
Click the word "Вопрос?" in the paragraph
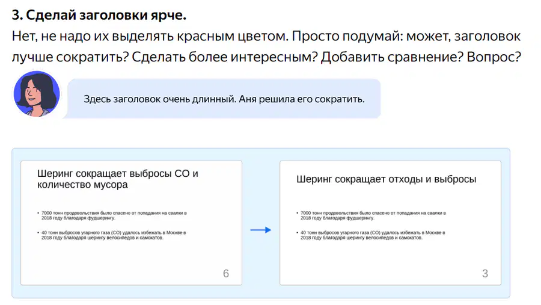pos(494,57)
